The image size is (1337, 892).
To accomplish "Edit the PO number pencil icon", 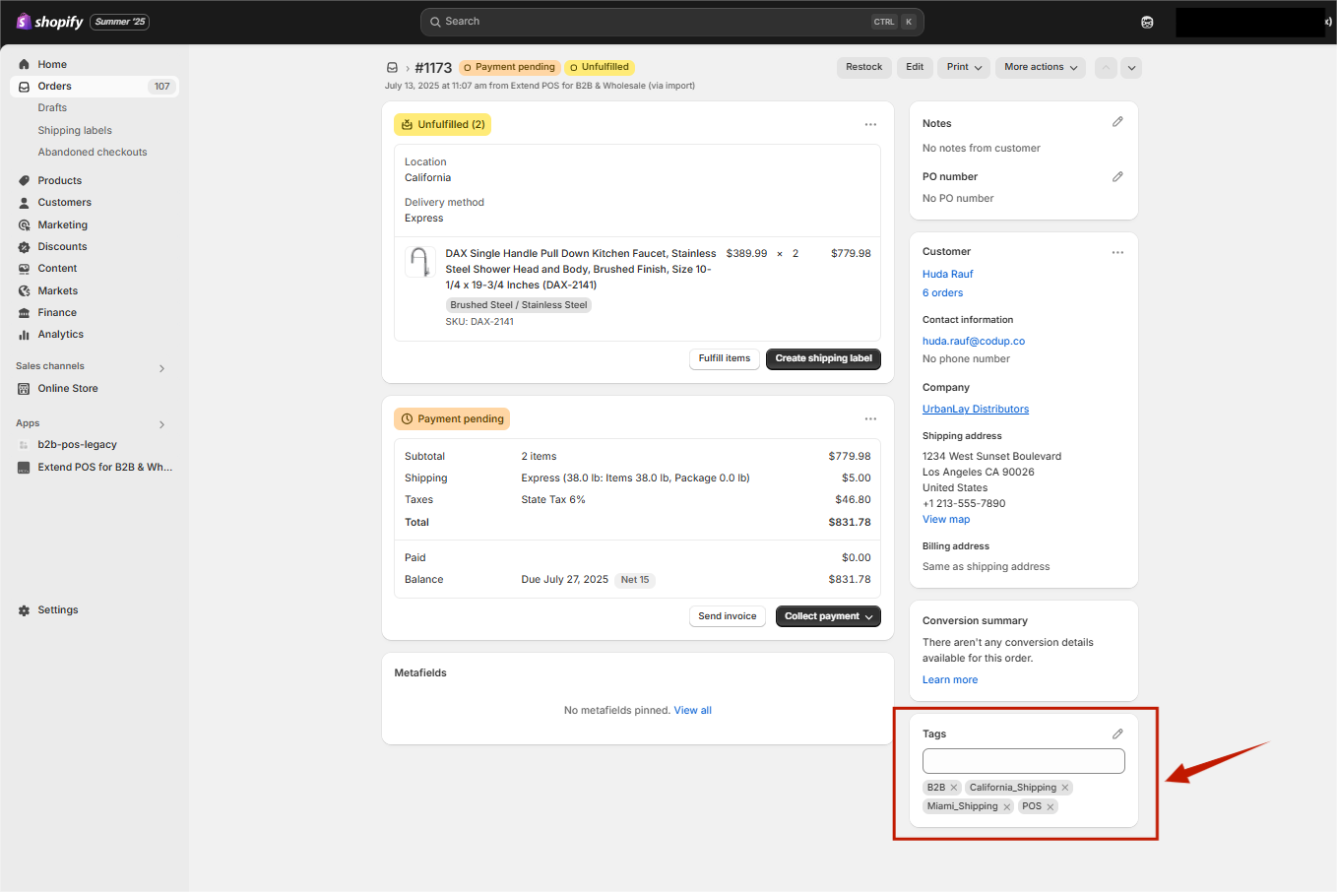I will pyautogui.click(x=1117, y=177).
